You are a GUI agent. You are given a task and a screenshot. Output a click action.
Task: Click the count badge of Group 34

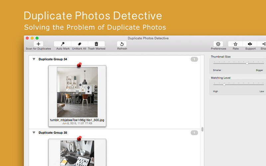(x=194, y=59)
